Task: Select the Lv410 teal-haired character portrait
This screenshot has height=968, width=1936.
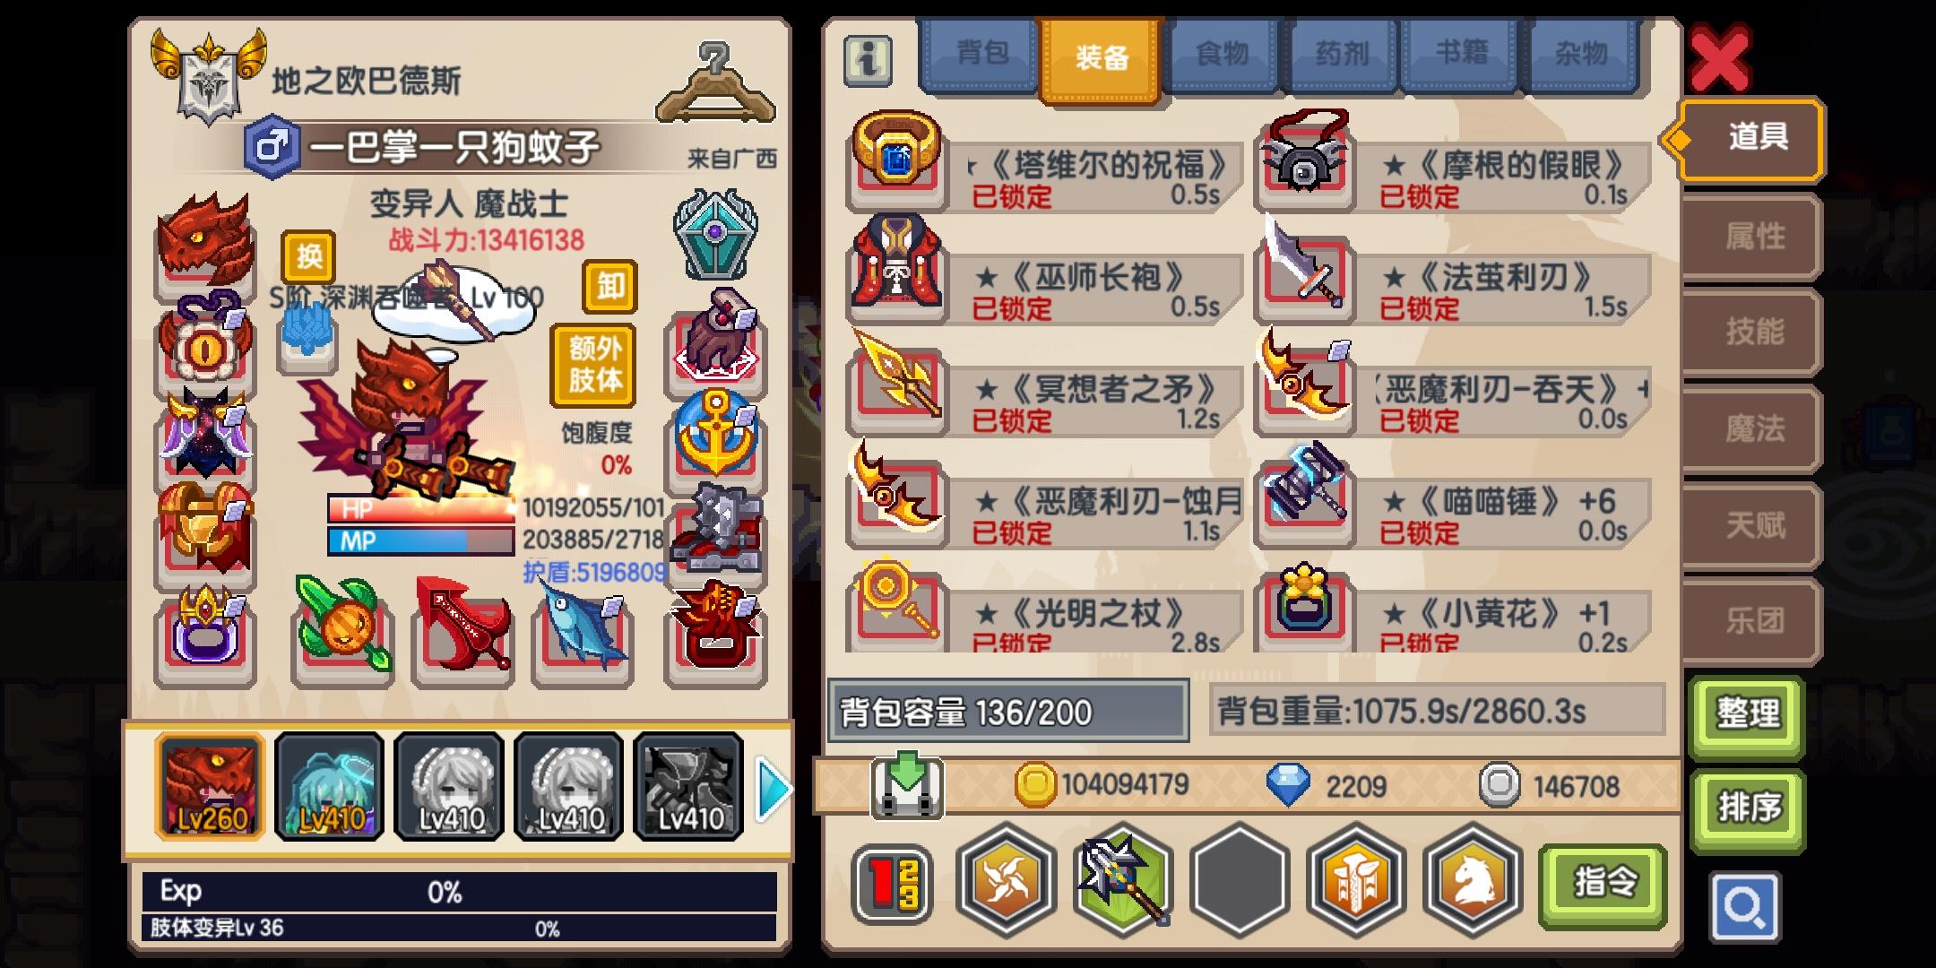Action: coord(330,787)
